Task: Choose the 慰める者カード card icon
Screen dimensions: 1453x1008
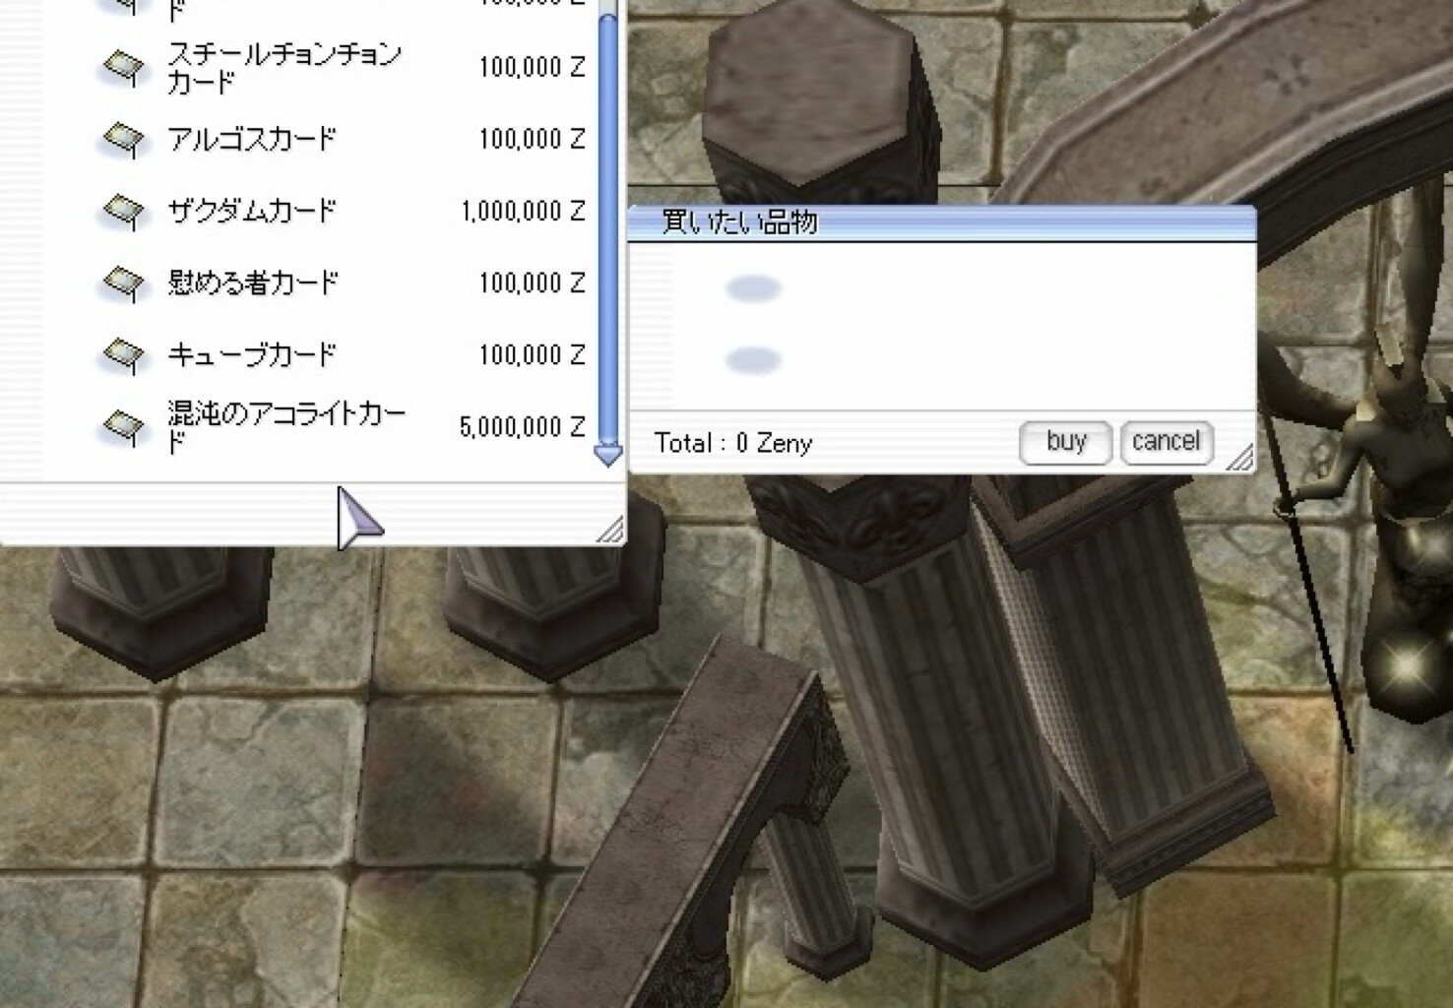Action: (124, 283)
